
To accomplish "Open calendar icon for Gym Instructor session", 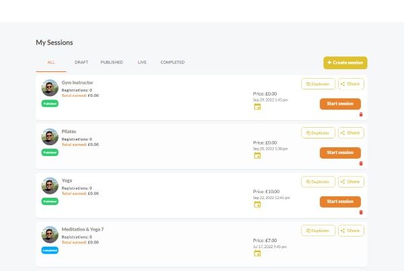I will pyautogui.click(x=257, y=107).
